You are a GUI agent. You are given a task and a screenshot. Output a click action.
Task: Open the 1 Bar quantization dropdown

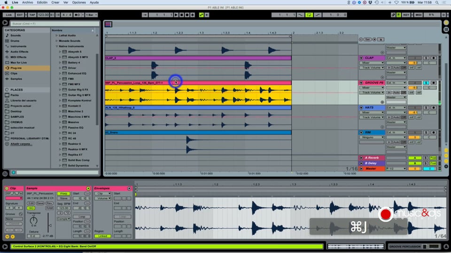click(x=92, y=15)
